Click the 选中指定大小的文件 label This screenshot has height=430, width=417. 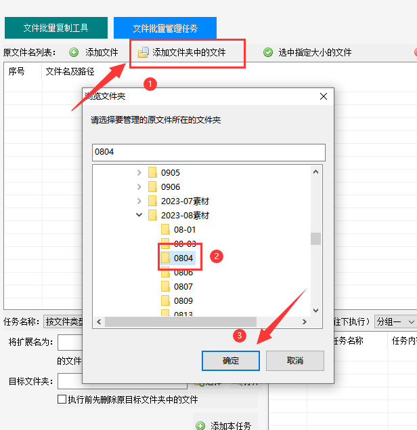tap(315, 52)
